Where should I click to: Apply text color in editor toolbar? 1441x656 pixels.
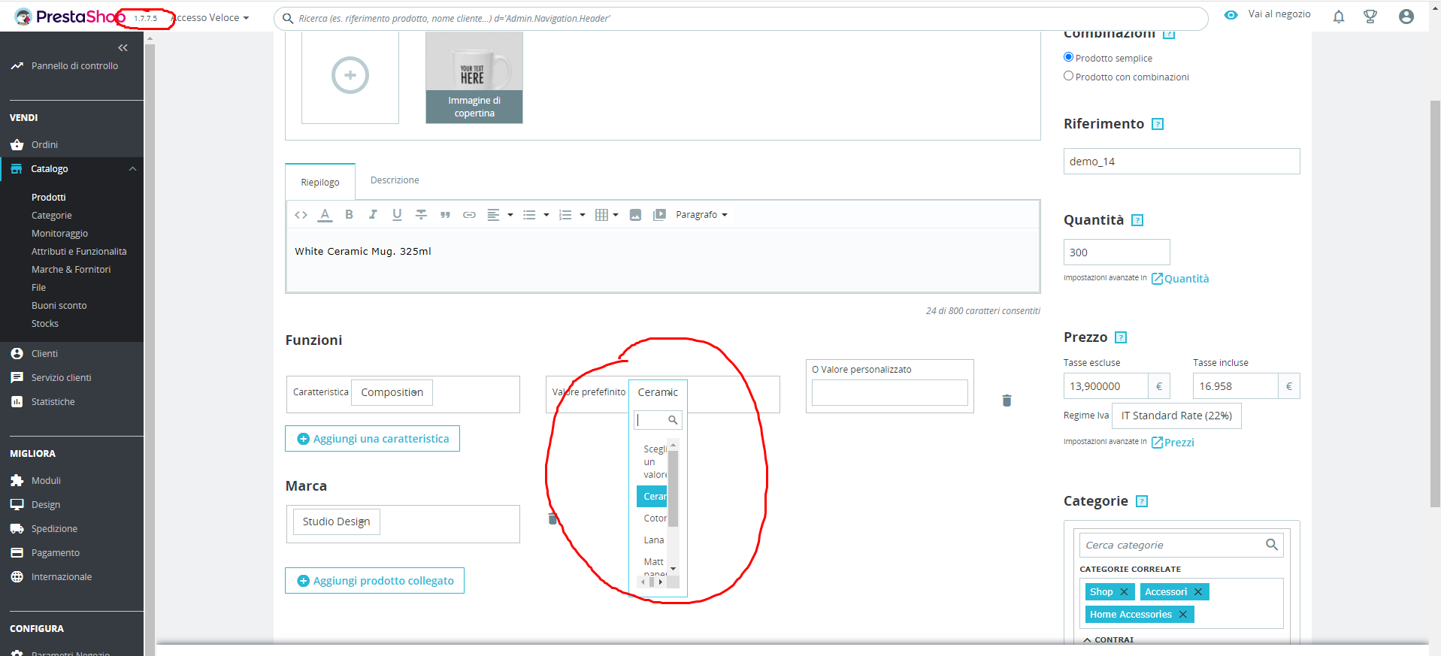click(x=325, y=215)
